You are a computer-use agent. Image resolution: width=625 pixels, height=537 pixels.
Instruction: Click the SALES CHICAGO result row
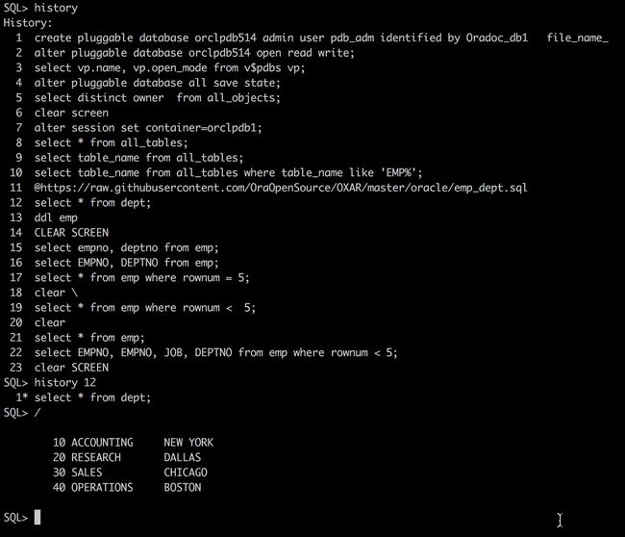coord(130,473)
